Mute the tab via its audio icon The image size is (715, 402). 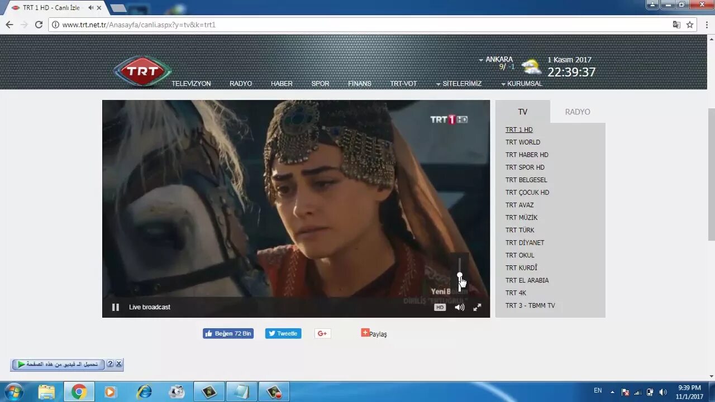[x=90, y=8]
